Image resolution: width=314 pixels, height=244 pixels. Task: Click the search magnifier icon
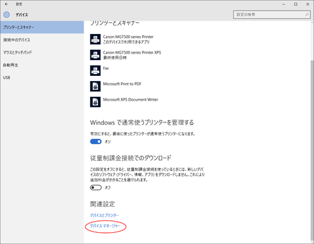(x=307, y=14)
